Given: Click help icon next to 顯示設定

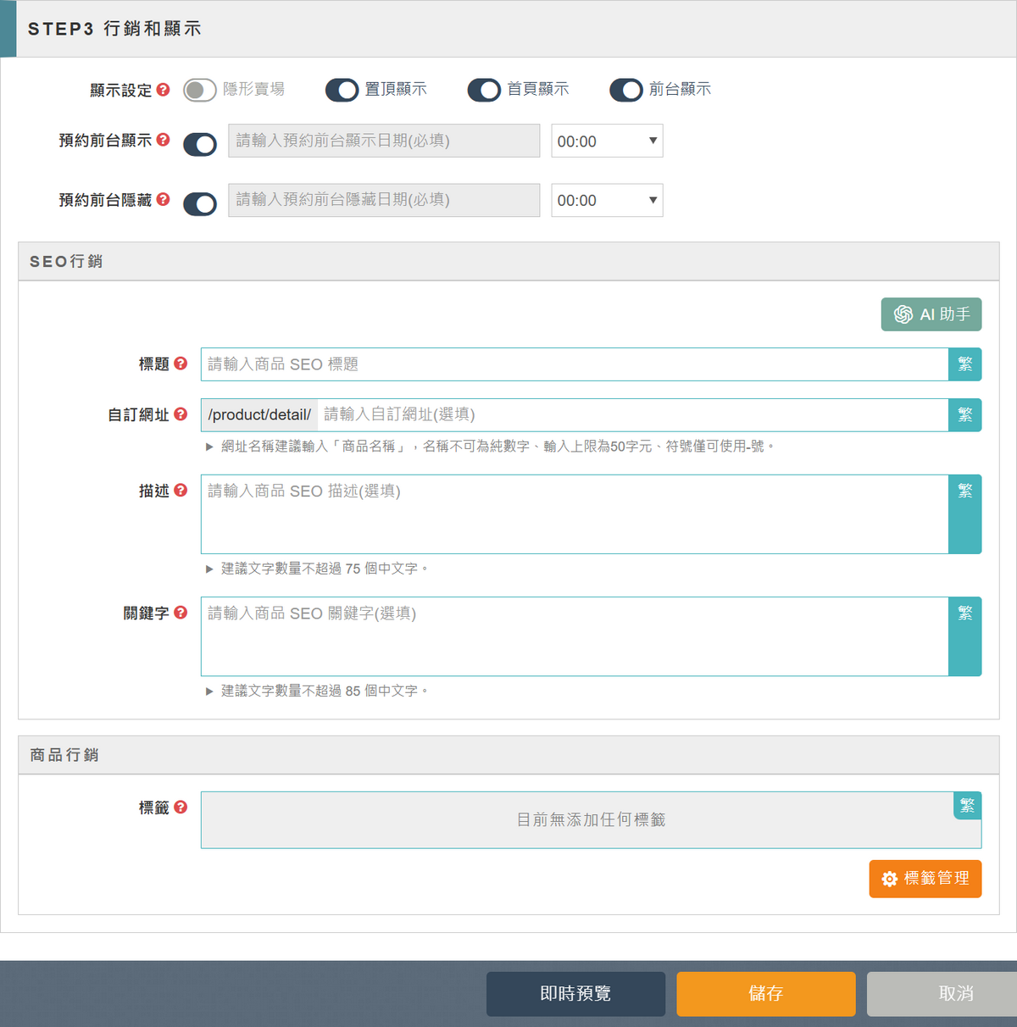Looking at the screenshot, I should (x=164, y=90).
